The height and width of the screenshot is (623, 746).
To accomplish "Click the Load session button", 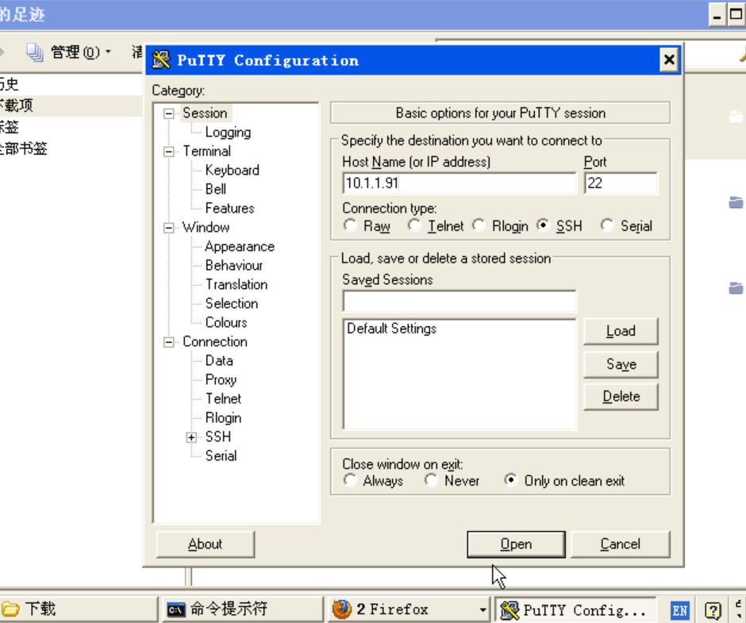I will point(621,331).
